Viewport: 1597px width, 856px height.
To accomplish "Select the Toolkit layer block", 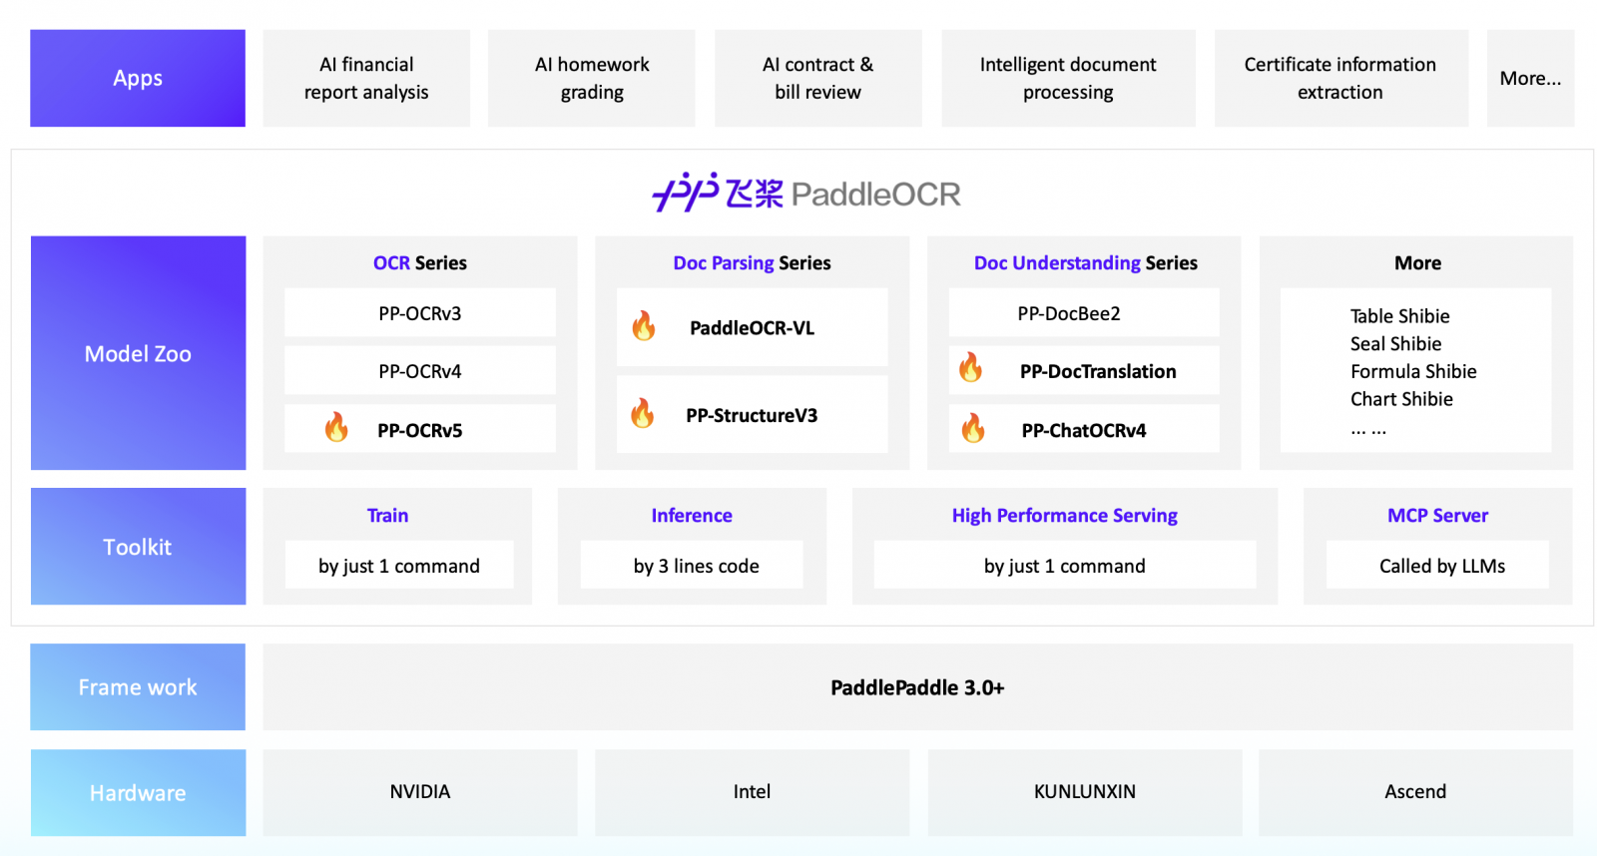I will pyautogui.click(x=138, y=547).
